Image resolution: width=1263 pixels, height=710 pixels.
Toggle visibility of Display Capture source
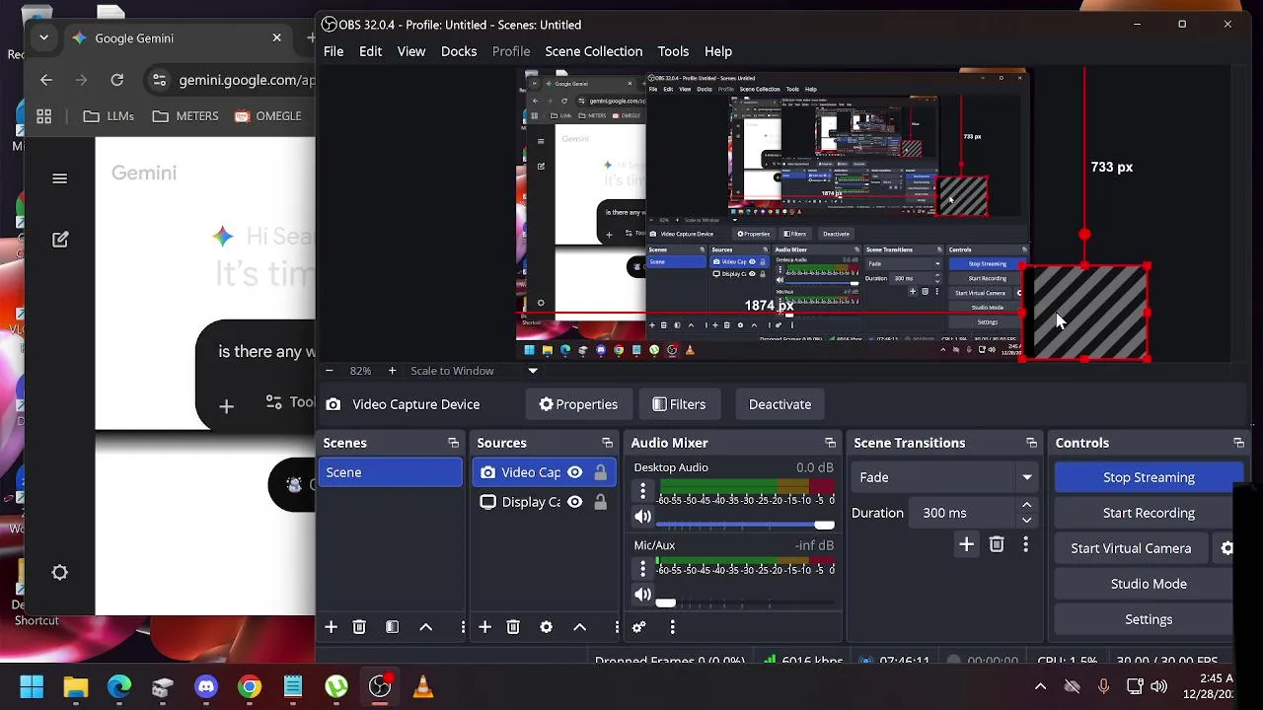click(x=574, y=502)
